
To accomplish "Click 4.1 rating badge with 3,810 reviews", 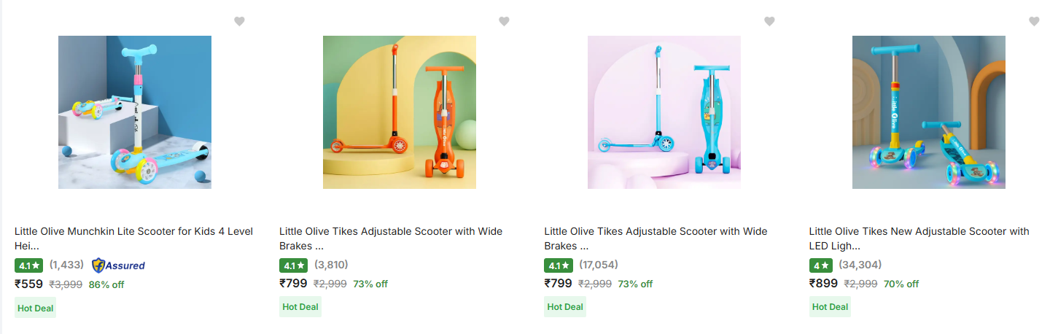I will tap(294, 265).
